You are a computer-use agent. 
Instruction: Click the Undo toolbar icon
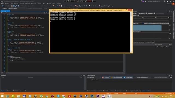[19, 6]
